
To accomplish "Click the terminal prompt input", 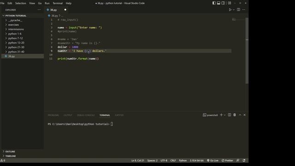I will (x=112, y=124).
